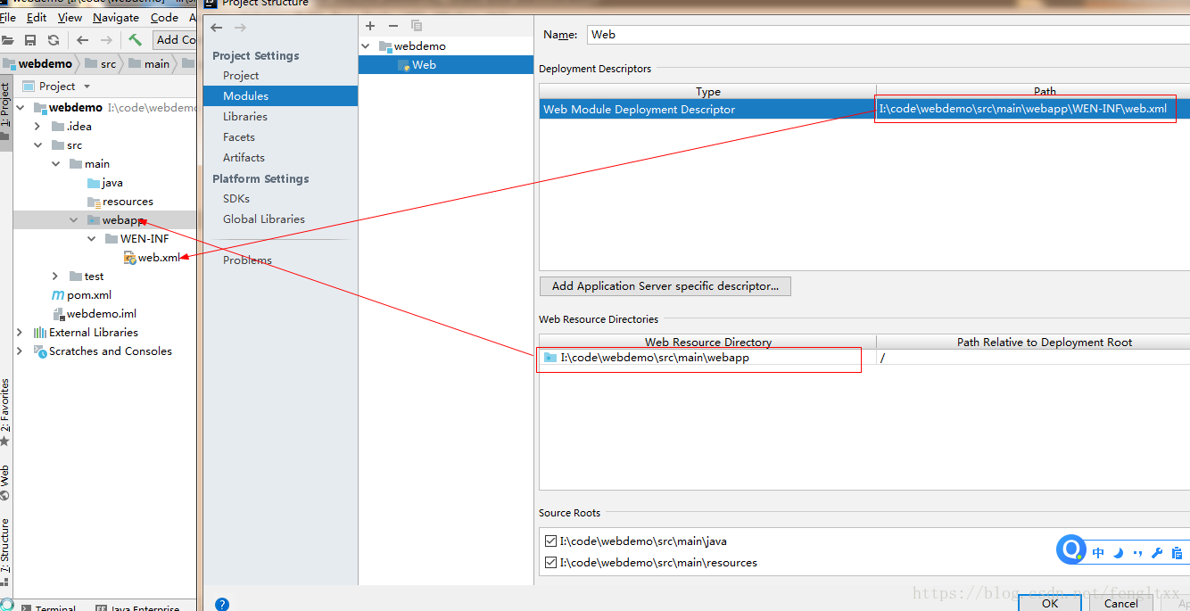Viewport: 1190px width, 611px height.
Task: Click the plus Add module icon
Action: (370, 26)
